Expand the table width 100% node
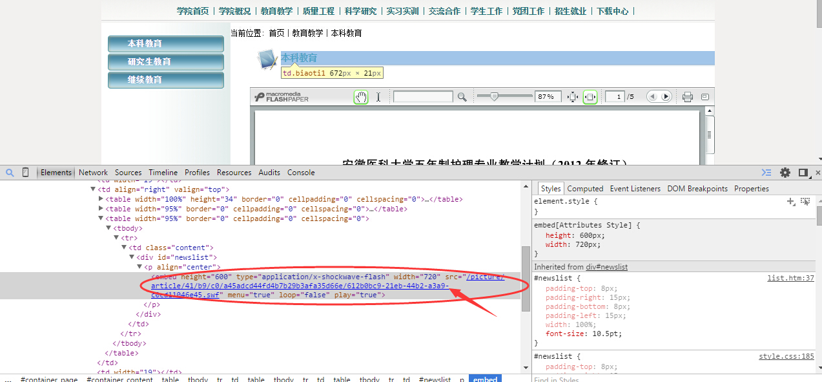The width and height of the screenshot is (822, 382). point(101,199)
